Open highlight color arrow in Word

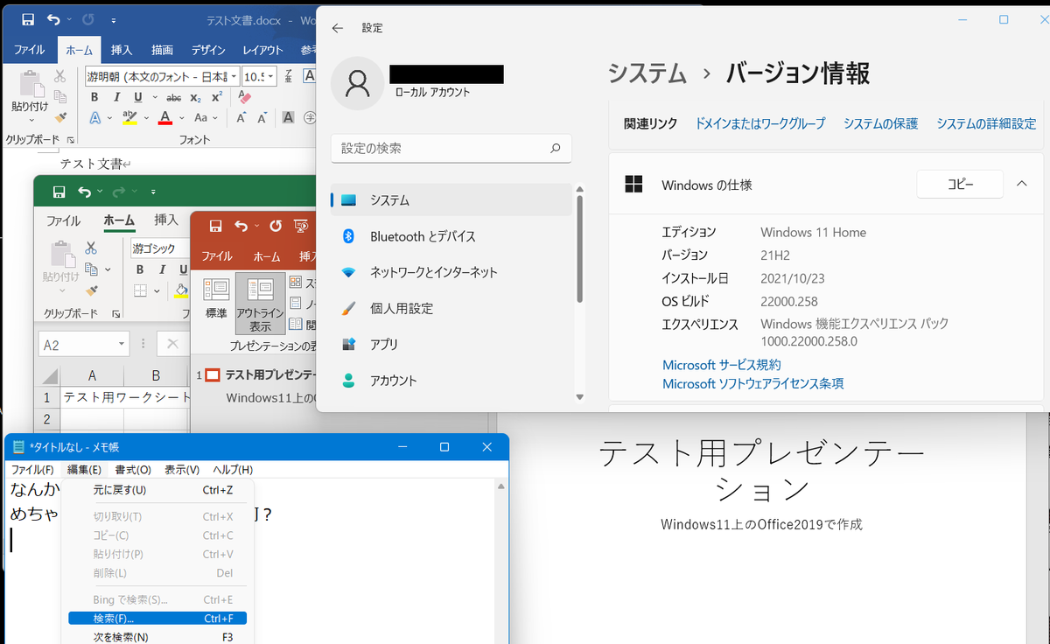147,117
